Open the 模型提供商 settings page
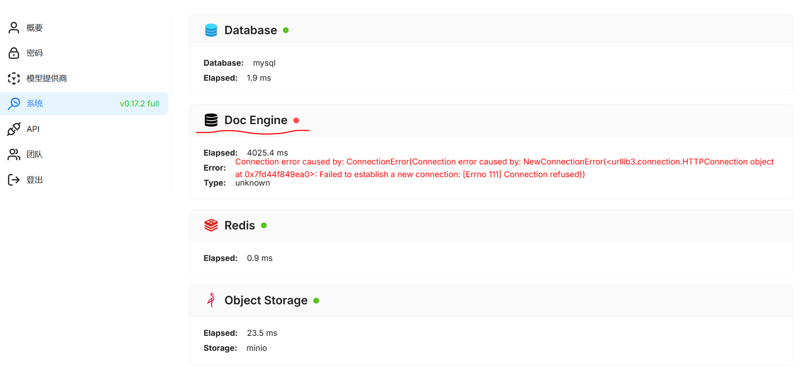The image size is (806, 370). [x=47, y=78]
